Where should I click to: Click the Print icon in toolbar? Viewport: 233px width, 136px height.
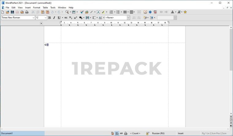point(27,12)
